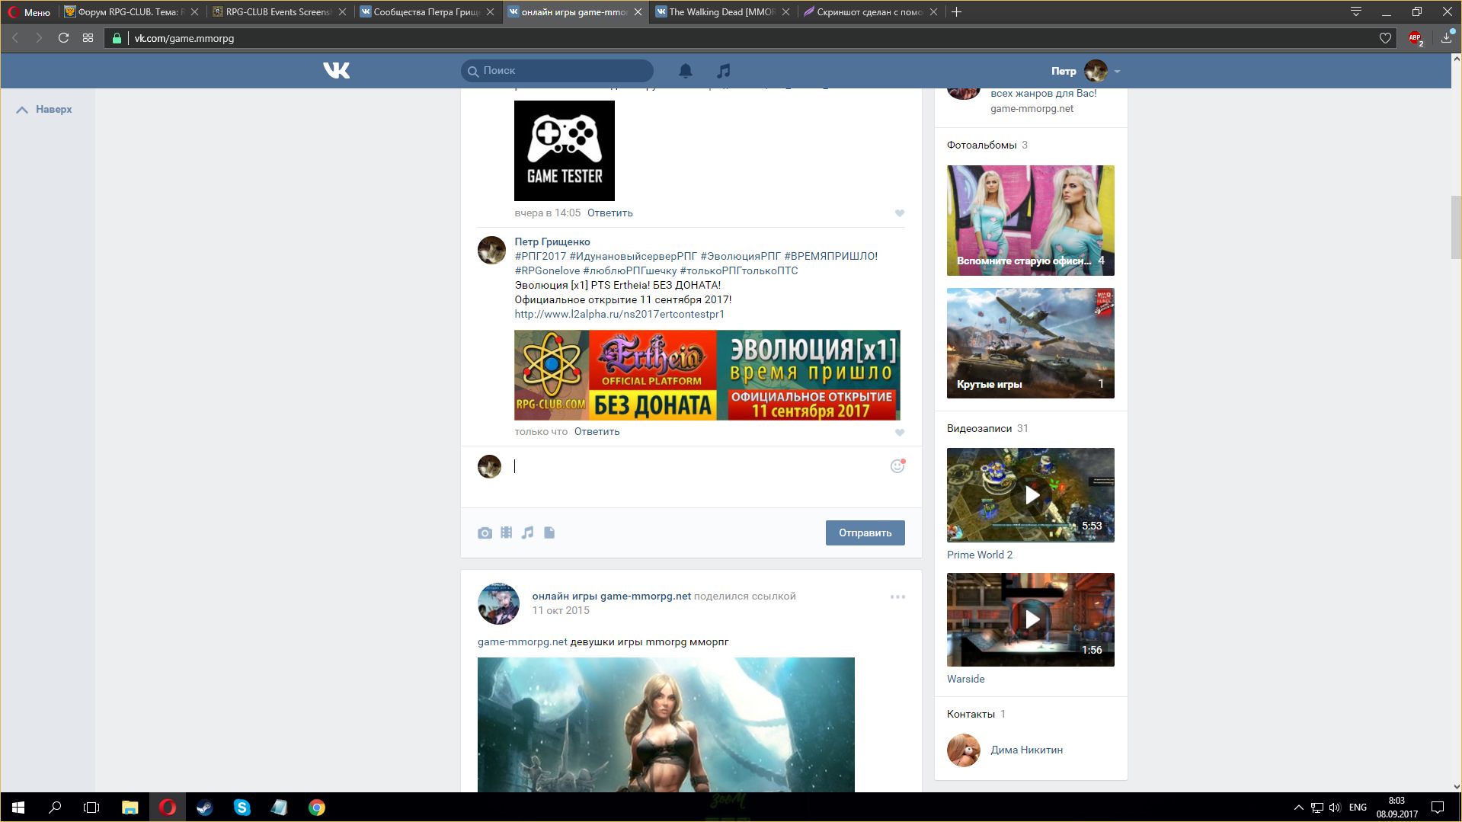The height and width of the screenshot is (822, 1462).
Task: Open game-mmorpg.net link in post text
Action: click(x=522, y=641)
